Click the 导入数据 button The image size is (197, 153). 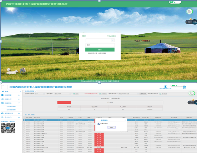[x=163, y=94]
